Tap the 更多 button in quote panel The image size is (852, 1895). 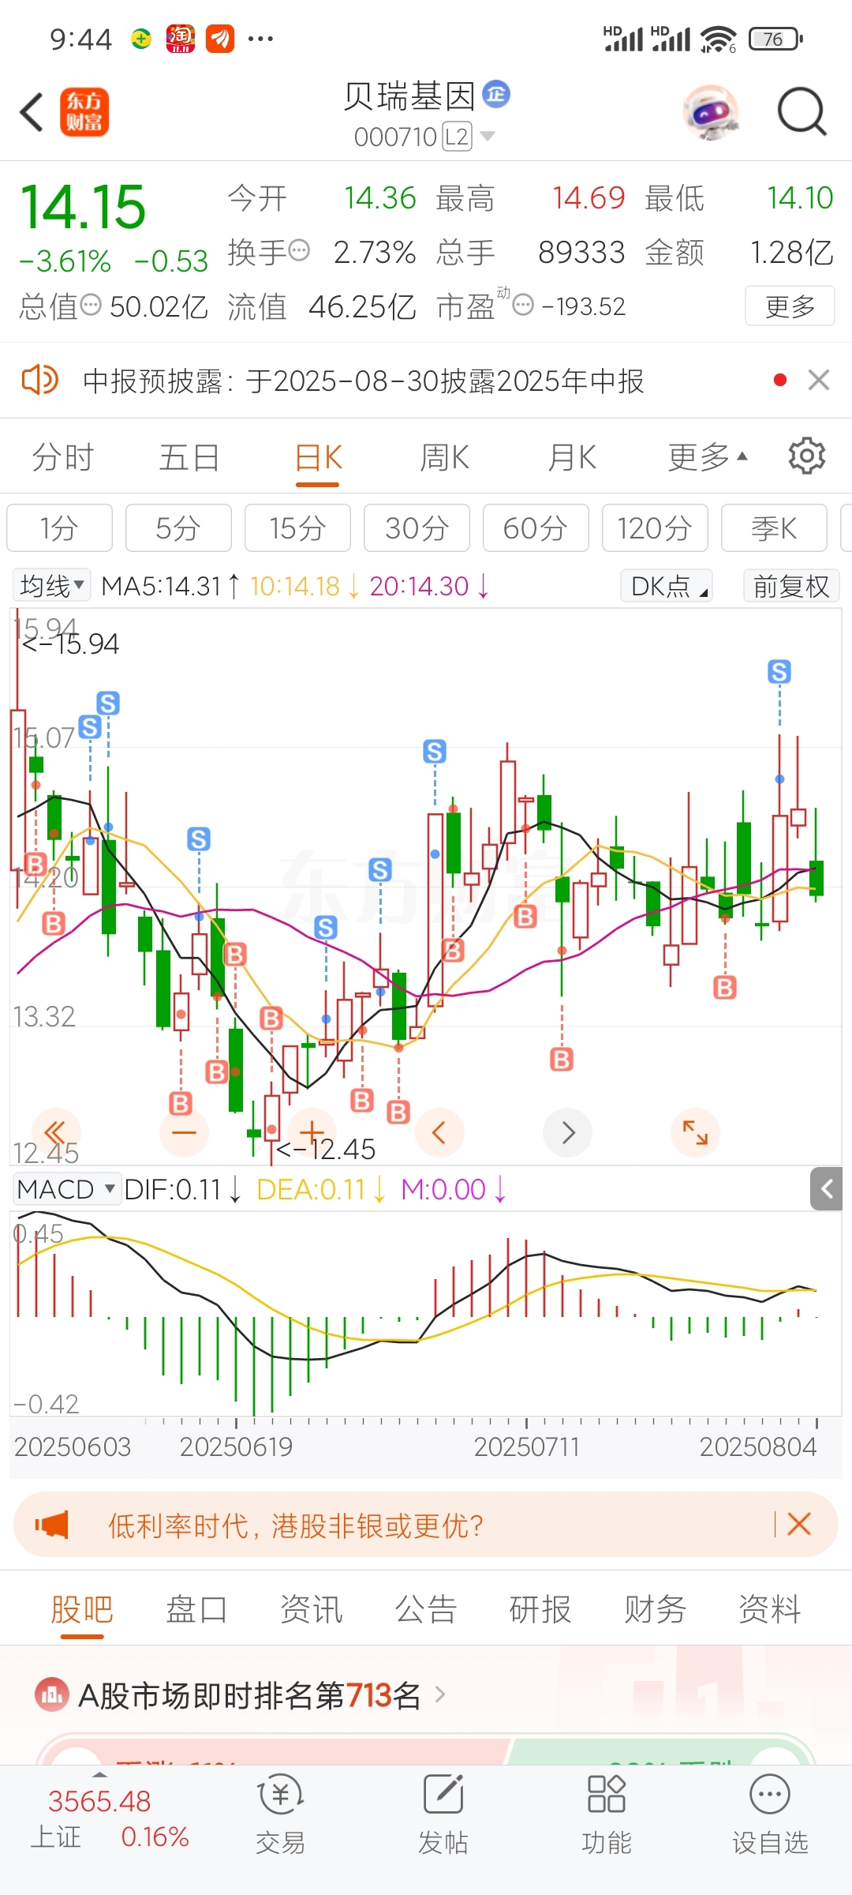pyautogui.click(x=790, y=306)
